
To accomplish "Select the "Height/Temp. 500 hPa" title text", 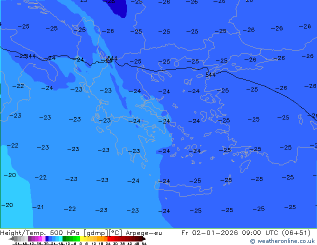I will point(40,233).
